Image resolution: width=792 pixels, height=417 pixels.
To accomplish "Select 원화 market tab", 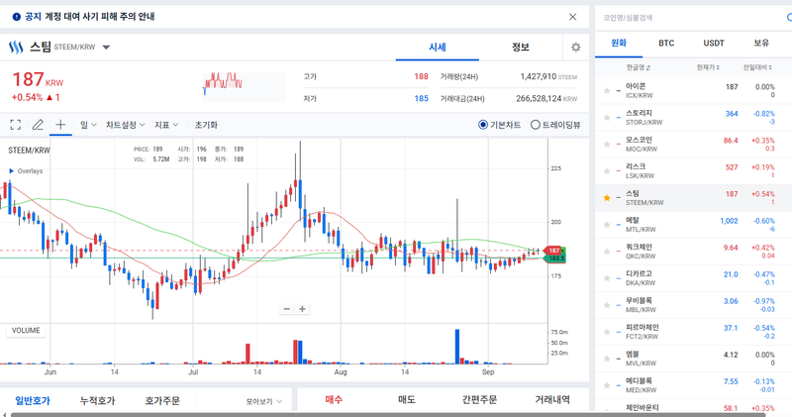I will (619, 44).
